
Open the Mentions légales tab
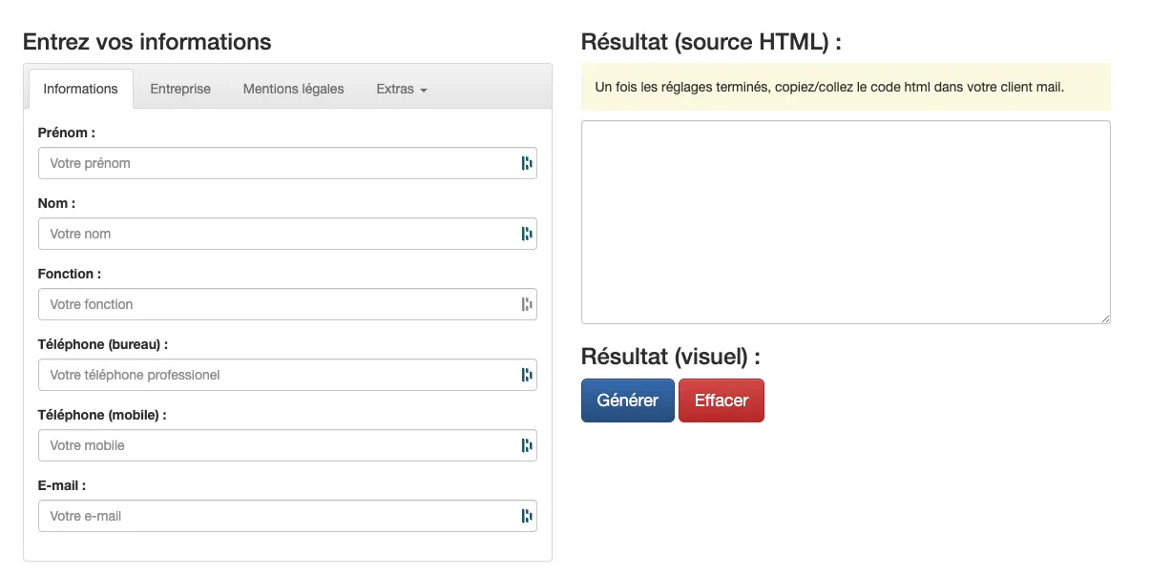[x=293, y=89]
